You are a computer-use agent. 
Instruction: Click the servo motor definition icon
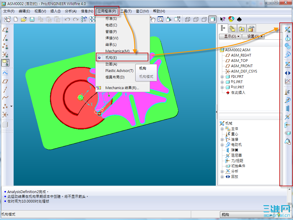pyautogui.click(x=288, y=54)
